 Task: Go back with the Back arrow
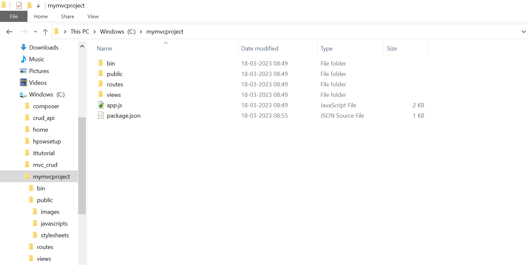click(9, 32)
